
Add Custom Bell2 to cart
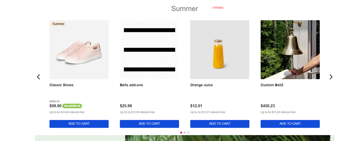pyautogui.click(x=290, y=124)
